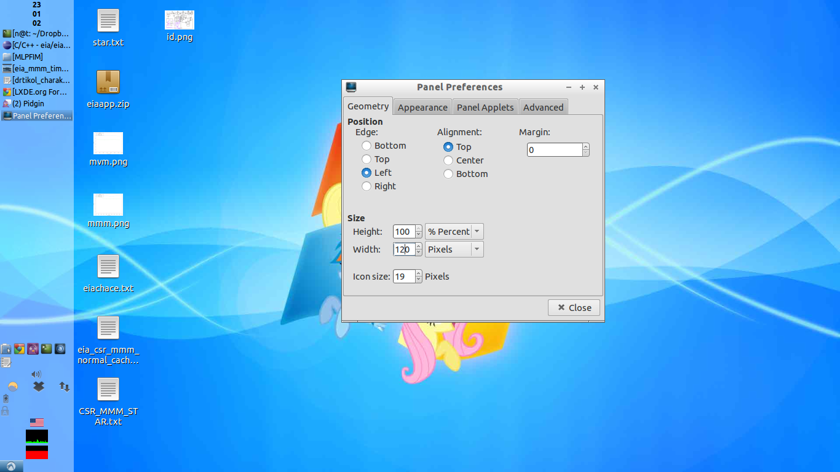The height and width of the screenshot is (472, 840).
Task: Switch to the Geometry tab
Action: tap(368, 106)
